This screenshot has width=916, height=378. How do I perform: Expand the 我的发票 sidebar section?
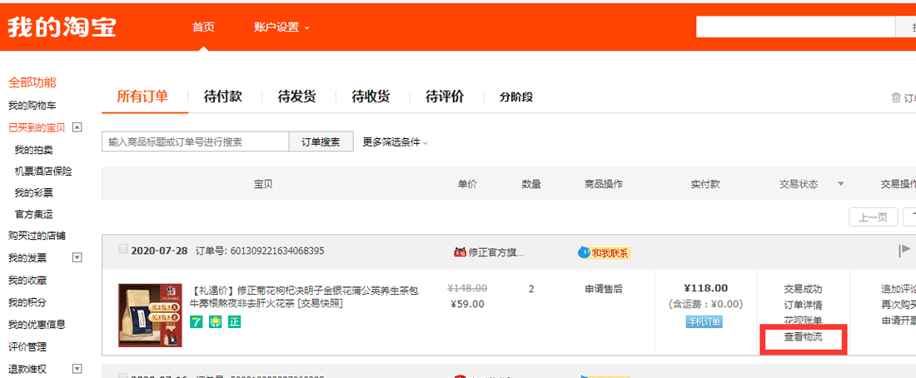[x=77, y=257]
